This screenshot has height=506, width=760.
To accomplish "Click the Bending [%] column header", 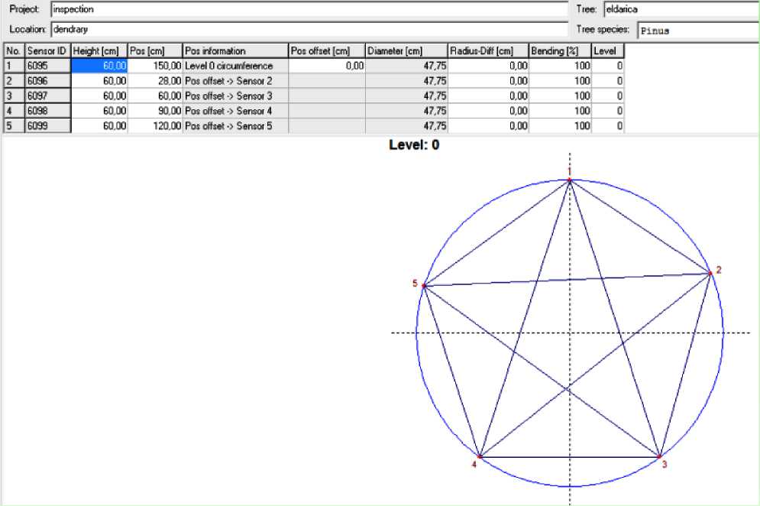I will tap(560, 50).
